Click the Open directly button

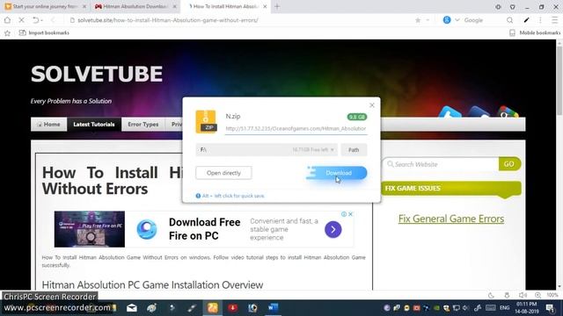[223, 173]
